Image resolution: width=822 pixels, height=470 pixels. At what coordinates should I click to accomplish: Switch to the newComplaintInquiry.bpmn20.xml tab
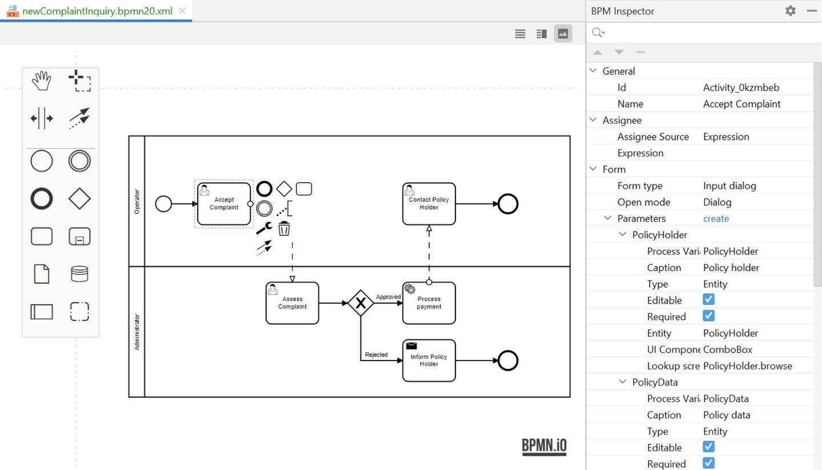[x=97, y=10]
